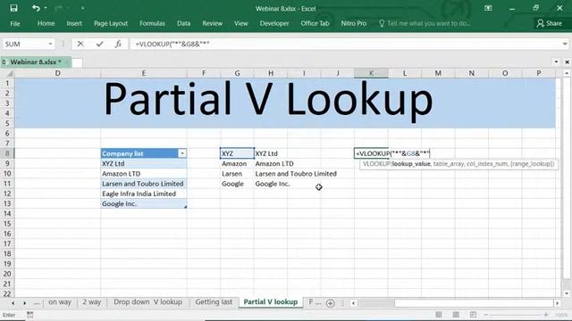Click the vertical scrollbar up arrow
Image resolution: width=572 pixels, height=321 pixels.
coord(566,73)
